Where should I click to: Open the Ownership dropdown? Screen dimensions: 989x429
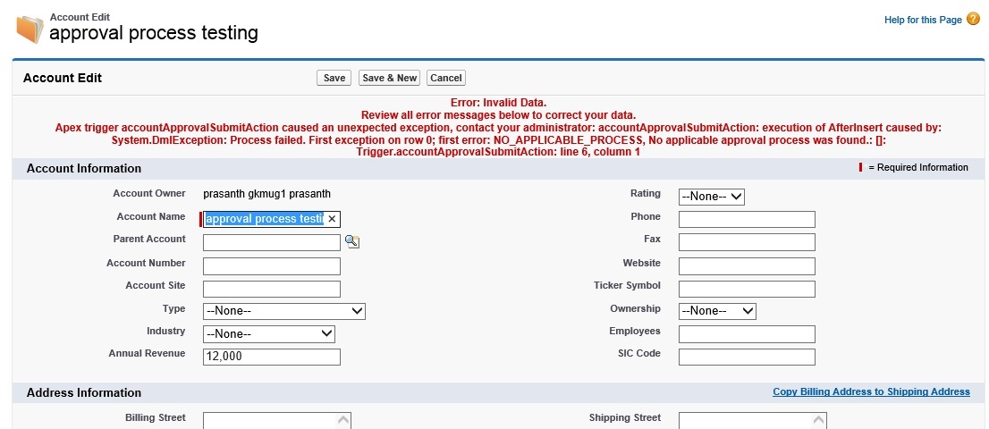(717, 311)
